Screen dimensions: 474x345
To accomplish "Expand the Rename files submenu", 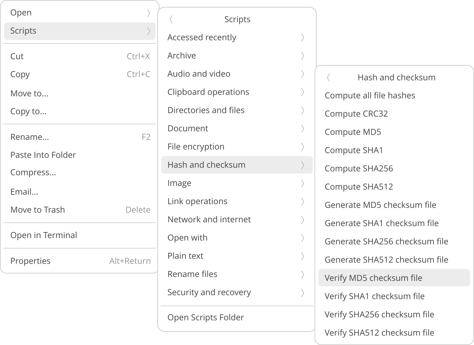I will (237, 274).
